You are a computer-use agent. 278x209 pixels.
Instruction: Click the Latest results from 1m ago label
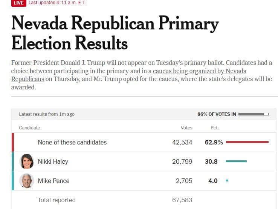[x=47, y=114]
